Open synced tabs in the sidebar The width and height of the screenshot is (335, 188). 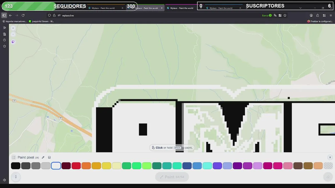click(4, 34)
